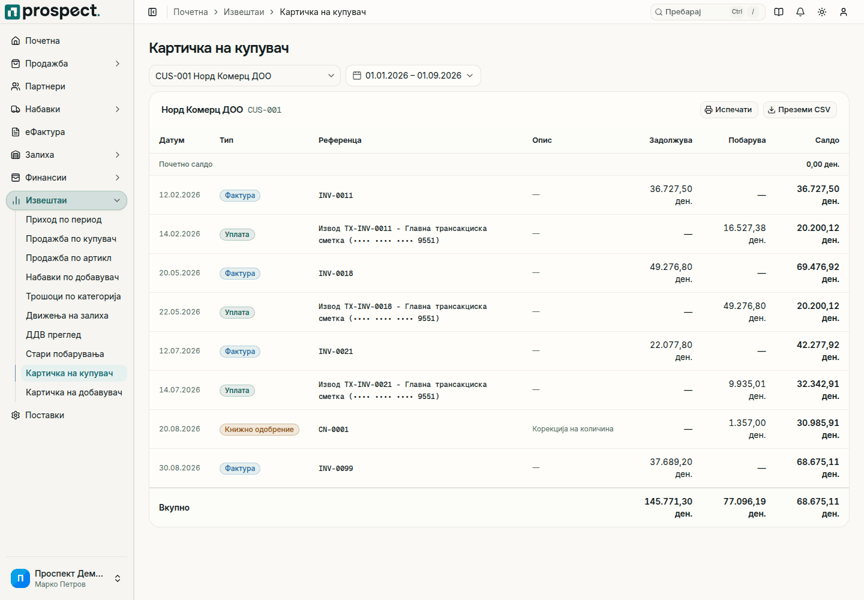
Task: Open the documentation book icon
Action: 779,12
